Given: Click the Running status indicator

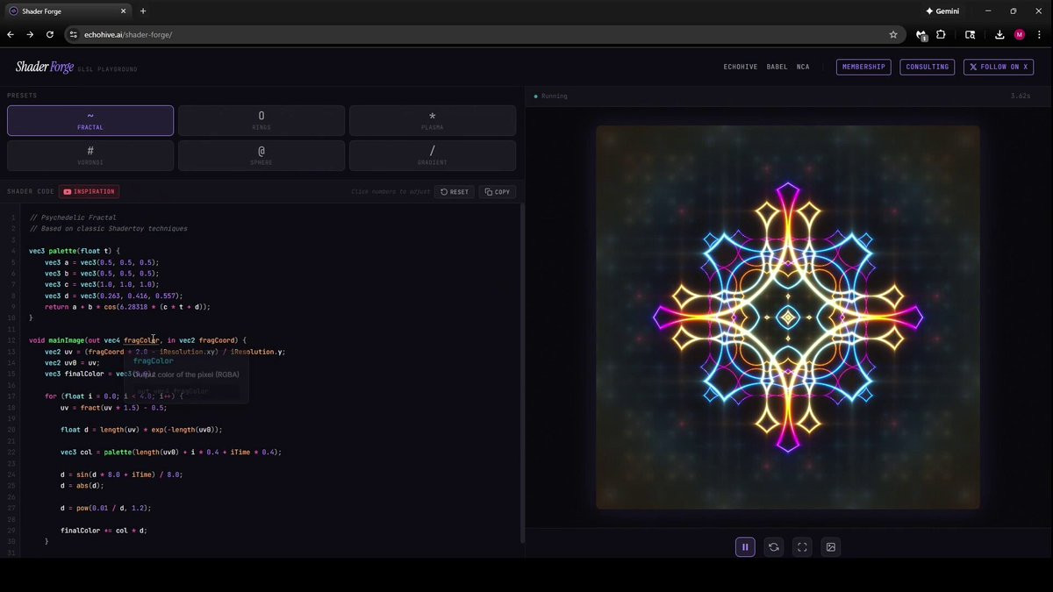Looking at the screenshot, I should tap(551, 96).
